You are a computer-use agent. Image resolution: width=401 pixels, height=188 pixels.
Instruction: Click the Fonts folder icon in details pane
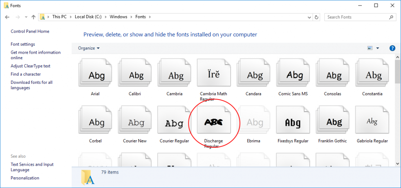click(x=88, y=177)
